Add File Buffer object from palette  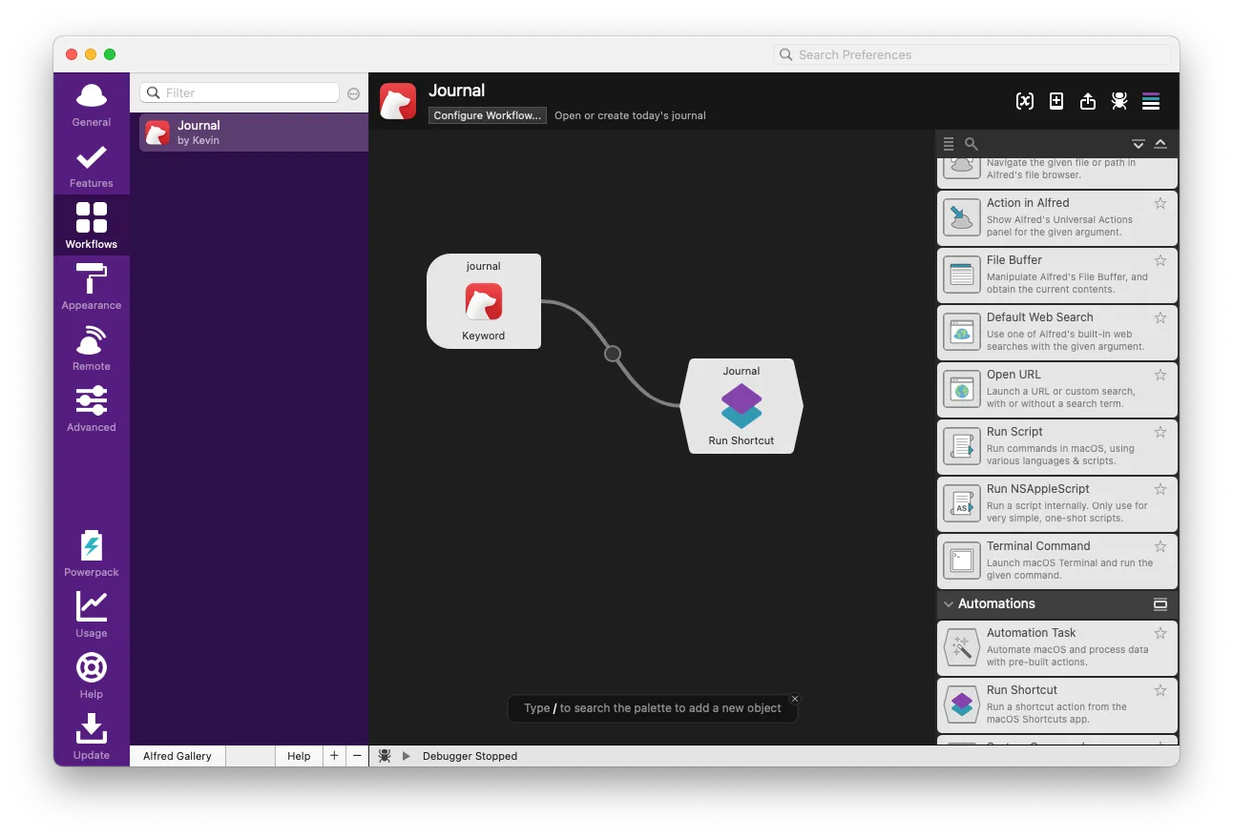pyautogui.click(x=1057, y=276)
